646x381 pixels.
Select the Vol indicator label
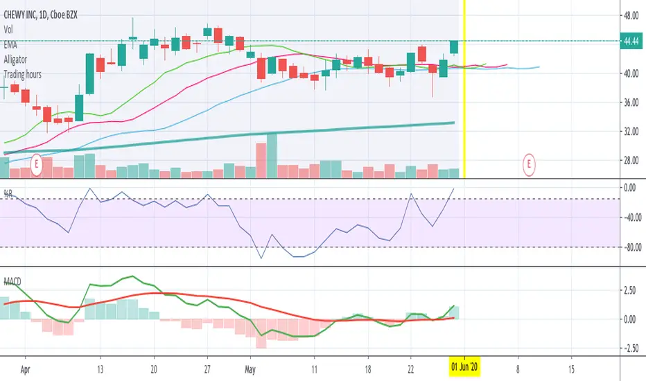pos(8,30)
